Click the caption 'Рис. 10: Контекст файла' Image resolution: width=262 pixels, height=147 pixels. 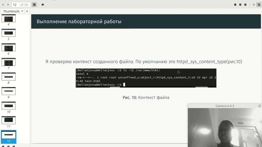(146, 98)
